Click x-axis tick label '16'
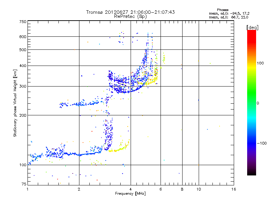This screenshot has width=275, height=206. pos(234,189)
